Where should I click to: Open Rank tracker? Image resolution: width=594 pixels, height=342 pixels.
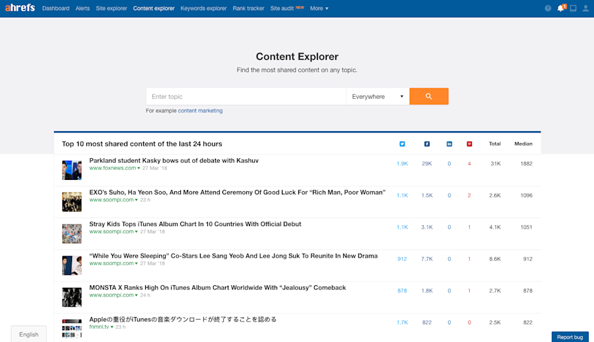(x=249, y=9)
